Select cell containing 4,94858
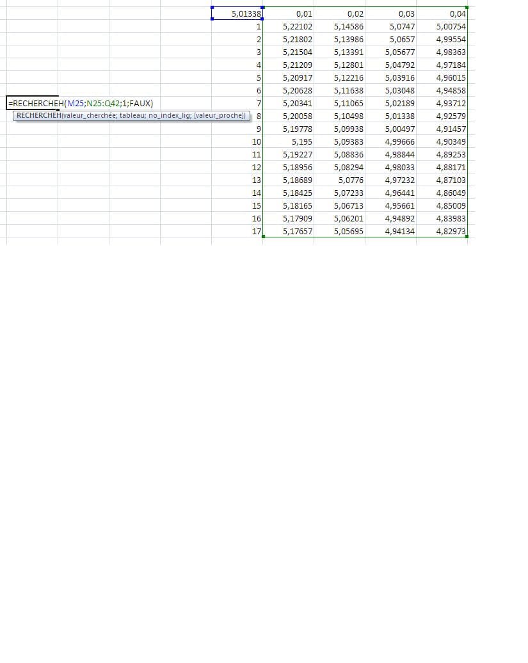This screenshot has height=663, width=528. [442, 90]
